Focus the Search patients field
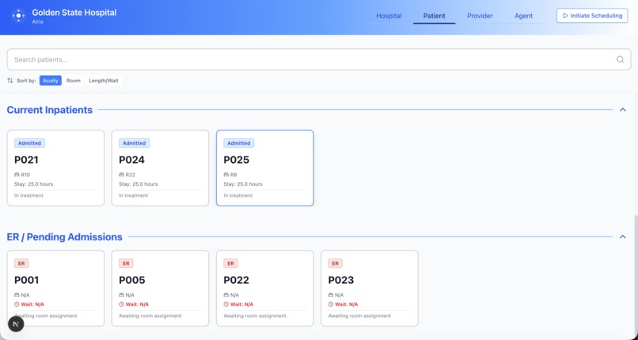The width and height of the screenshot is (638, 340). (318, 60)
